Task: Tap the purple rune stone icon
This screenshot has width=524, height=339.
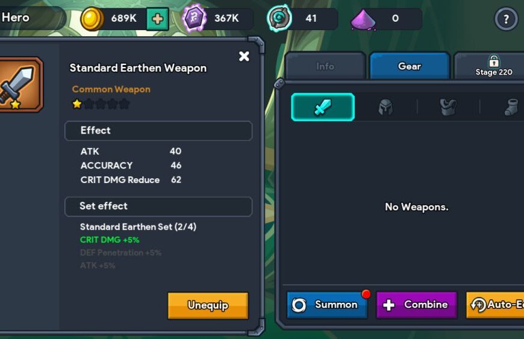Action: click(194, 17)
